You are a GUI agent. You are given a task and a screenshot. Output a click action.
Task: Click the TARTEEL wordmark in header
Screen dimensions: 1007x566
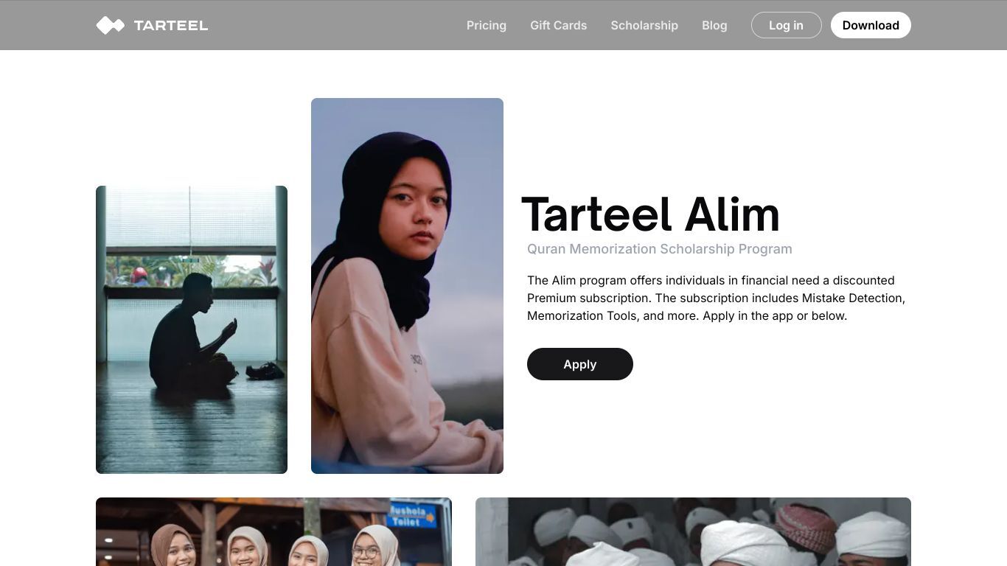click(171, 25)
